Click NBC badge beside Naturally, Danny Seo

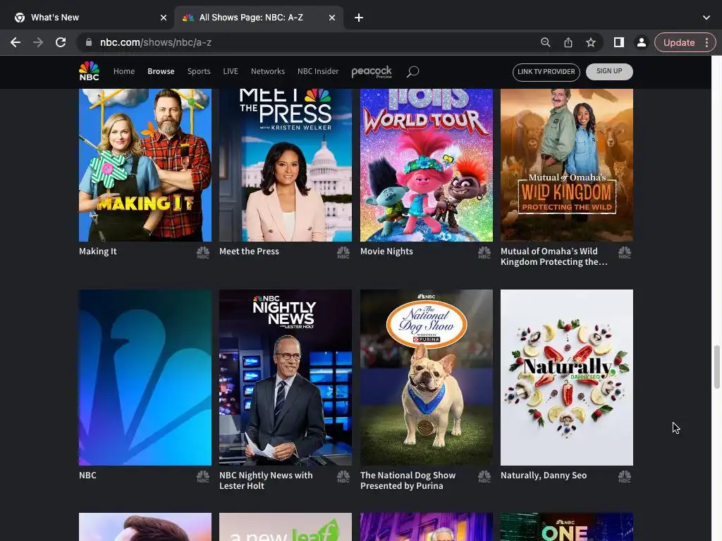coord(625,476)
